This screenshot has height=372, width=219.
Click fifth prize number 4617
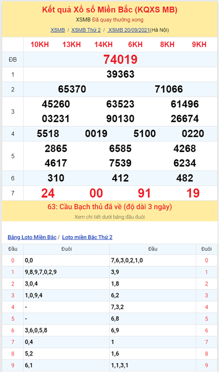click(x=56, y=163)
